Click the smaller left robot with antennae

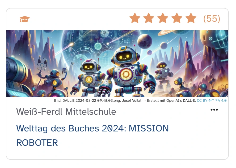[89, 78]
